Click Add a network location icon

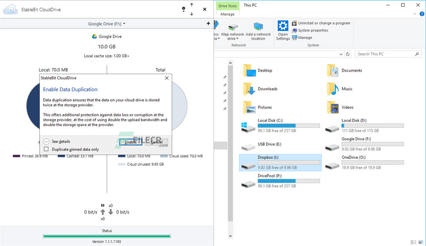258,27
